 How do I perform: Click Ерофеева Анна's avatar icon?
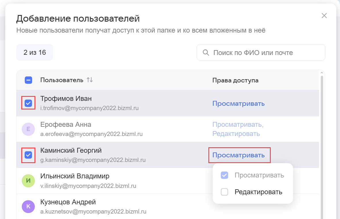point(28,129)
